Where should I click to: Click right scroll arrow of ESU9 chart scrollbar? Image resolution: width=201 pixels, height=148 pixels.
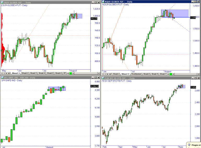tap(99, 73)
